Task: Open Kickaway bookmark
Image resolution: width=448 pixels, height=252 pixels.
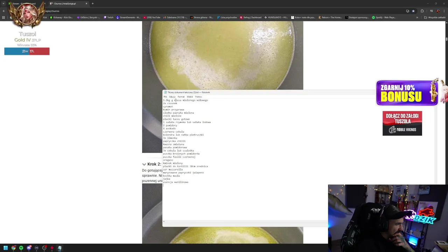Action: [61, 17]
